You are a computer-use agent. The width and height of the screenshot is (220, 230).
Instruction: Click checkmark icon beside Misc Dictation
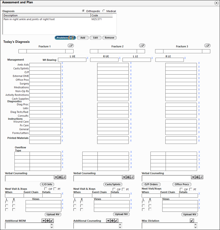(x=192, y=220)
